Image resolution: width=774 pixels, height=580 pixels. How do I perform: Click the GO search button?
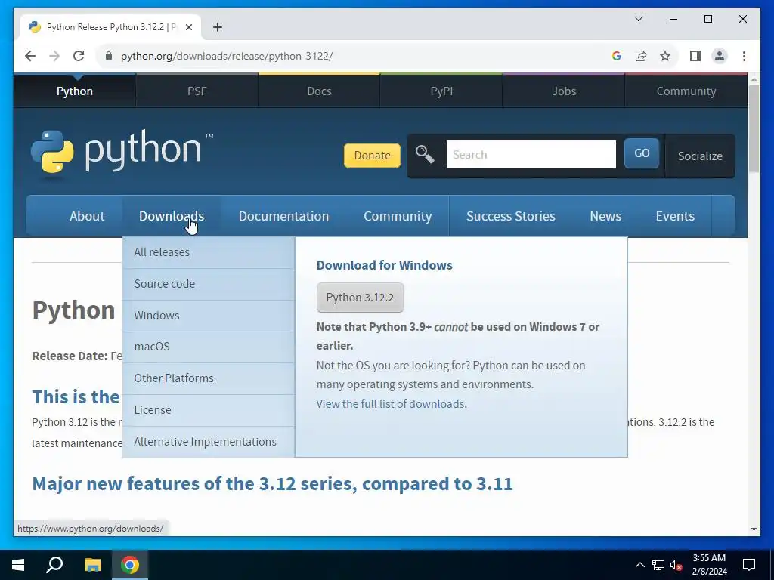tap(642, 153)
